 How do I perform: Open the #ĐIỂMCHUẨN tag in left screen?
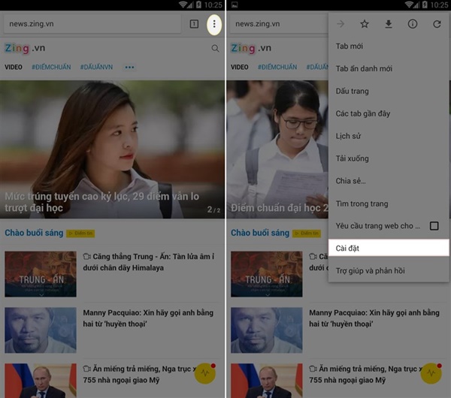pyautogui.click(x=51, y=68)
